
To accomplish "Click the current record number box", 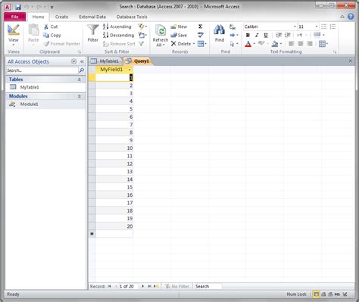I will (x=128, y=286).
